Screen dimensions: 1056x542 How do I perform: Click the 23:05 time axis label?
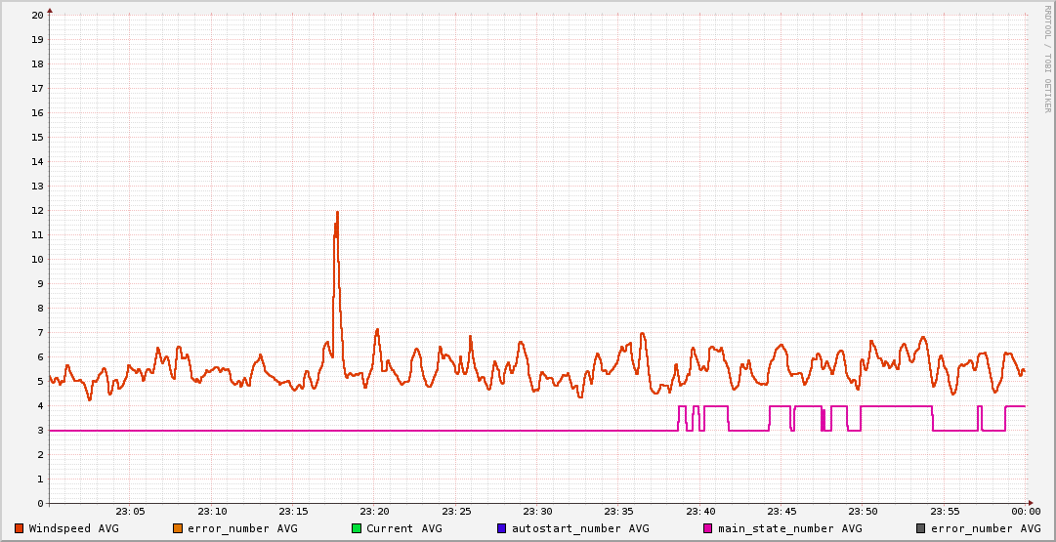[130, 512]
